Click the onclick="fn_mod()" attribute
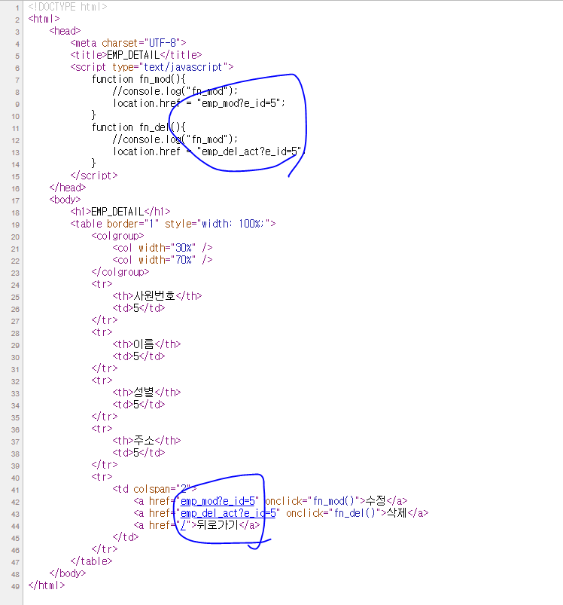The image size is (563, 605). pyautogui.click(x=312, y=501)
